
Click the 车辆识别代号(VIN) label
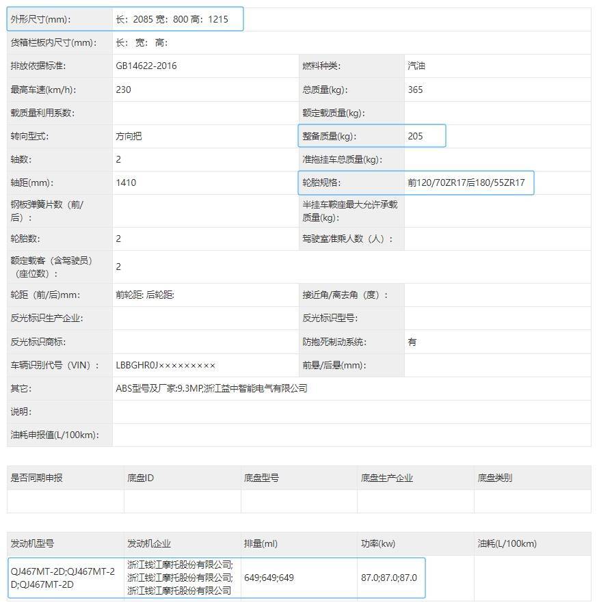(55, 366)
